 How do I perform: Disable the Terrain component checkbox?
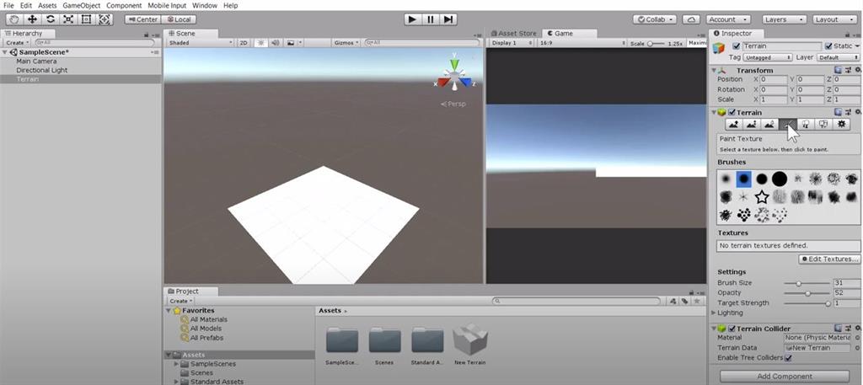[732, 112]
